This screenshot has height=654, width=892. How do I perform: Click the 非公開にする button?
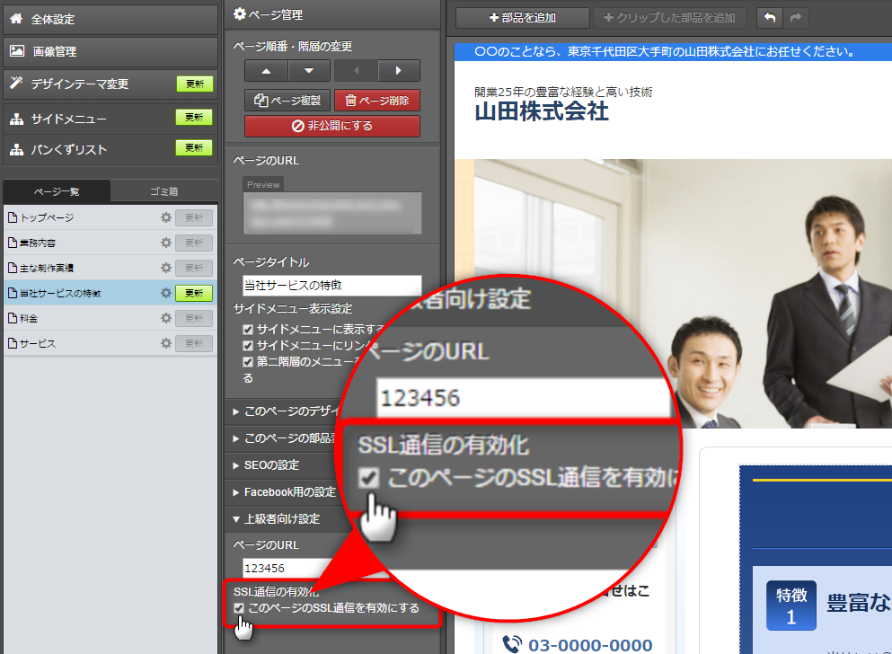tap(331, 126)
